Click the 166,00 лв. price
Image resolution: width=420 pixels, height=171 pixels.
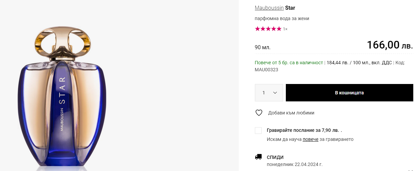click(x=389, y=45)
